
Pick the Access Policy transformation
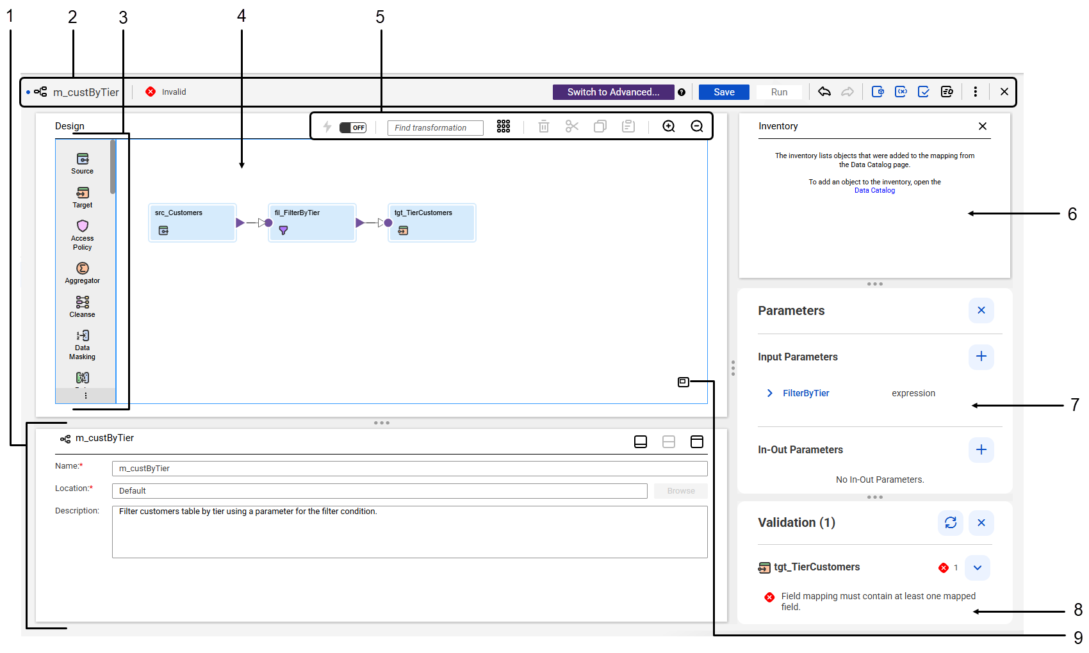coord(82,235)
